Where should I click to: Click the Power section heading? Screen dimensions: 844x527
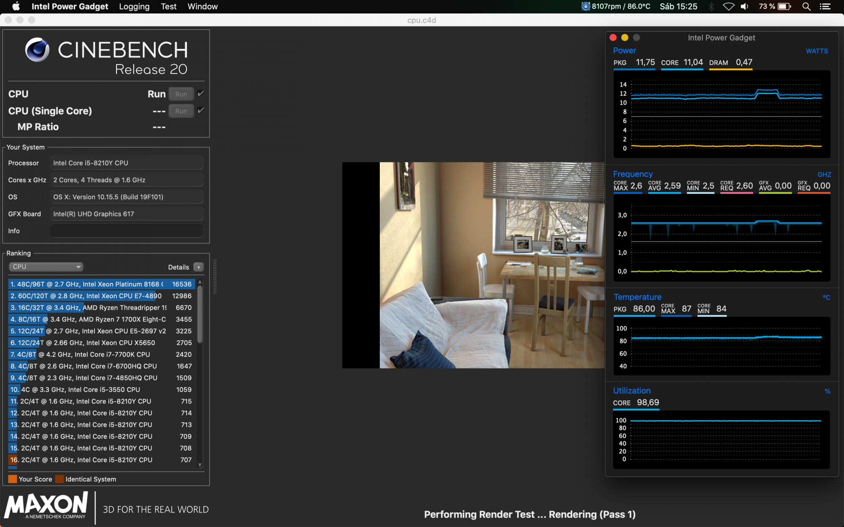(624, 51)
